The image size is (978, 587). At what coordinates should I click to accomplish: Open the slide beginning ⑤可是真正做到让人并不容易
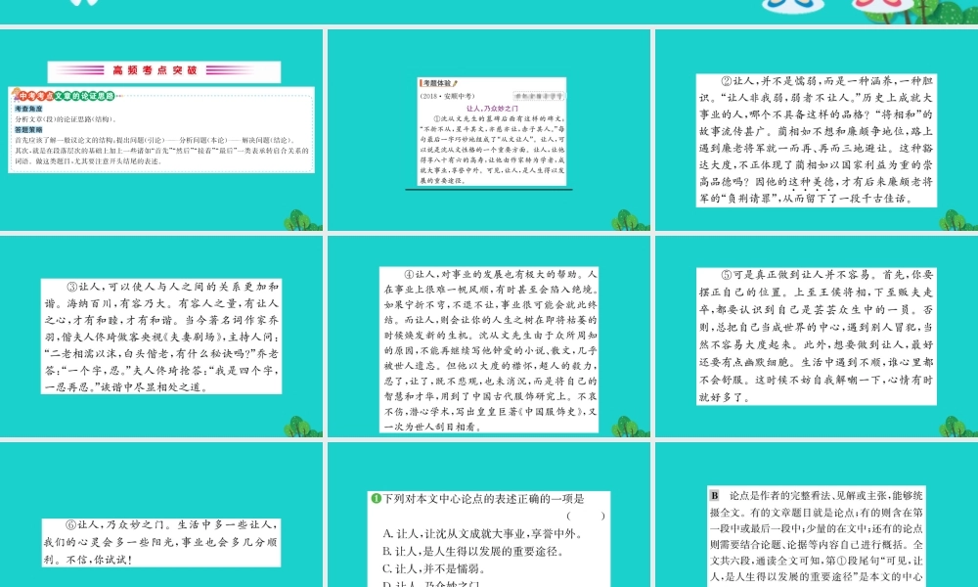[817, 337]
